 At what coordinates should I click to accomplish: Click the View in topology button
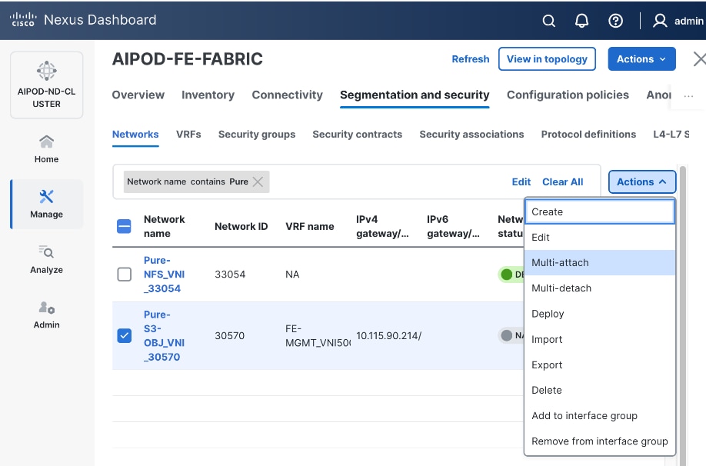[x=547, y=59]
